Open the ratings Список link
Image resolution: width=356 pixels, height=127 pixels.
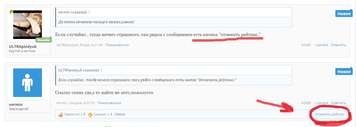pos(120,114)
